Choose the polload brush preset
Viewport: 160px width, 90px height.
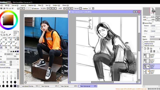5,39
